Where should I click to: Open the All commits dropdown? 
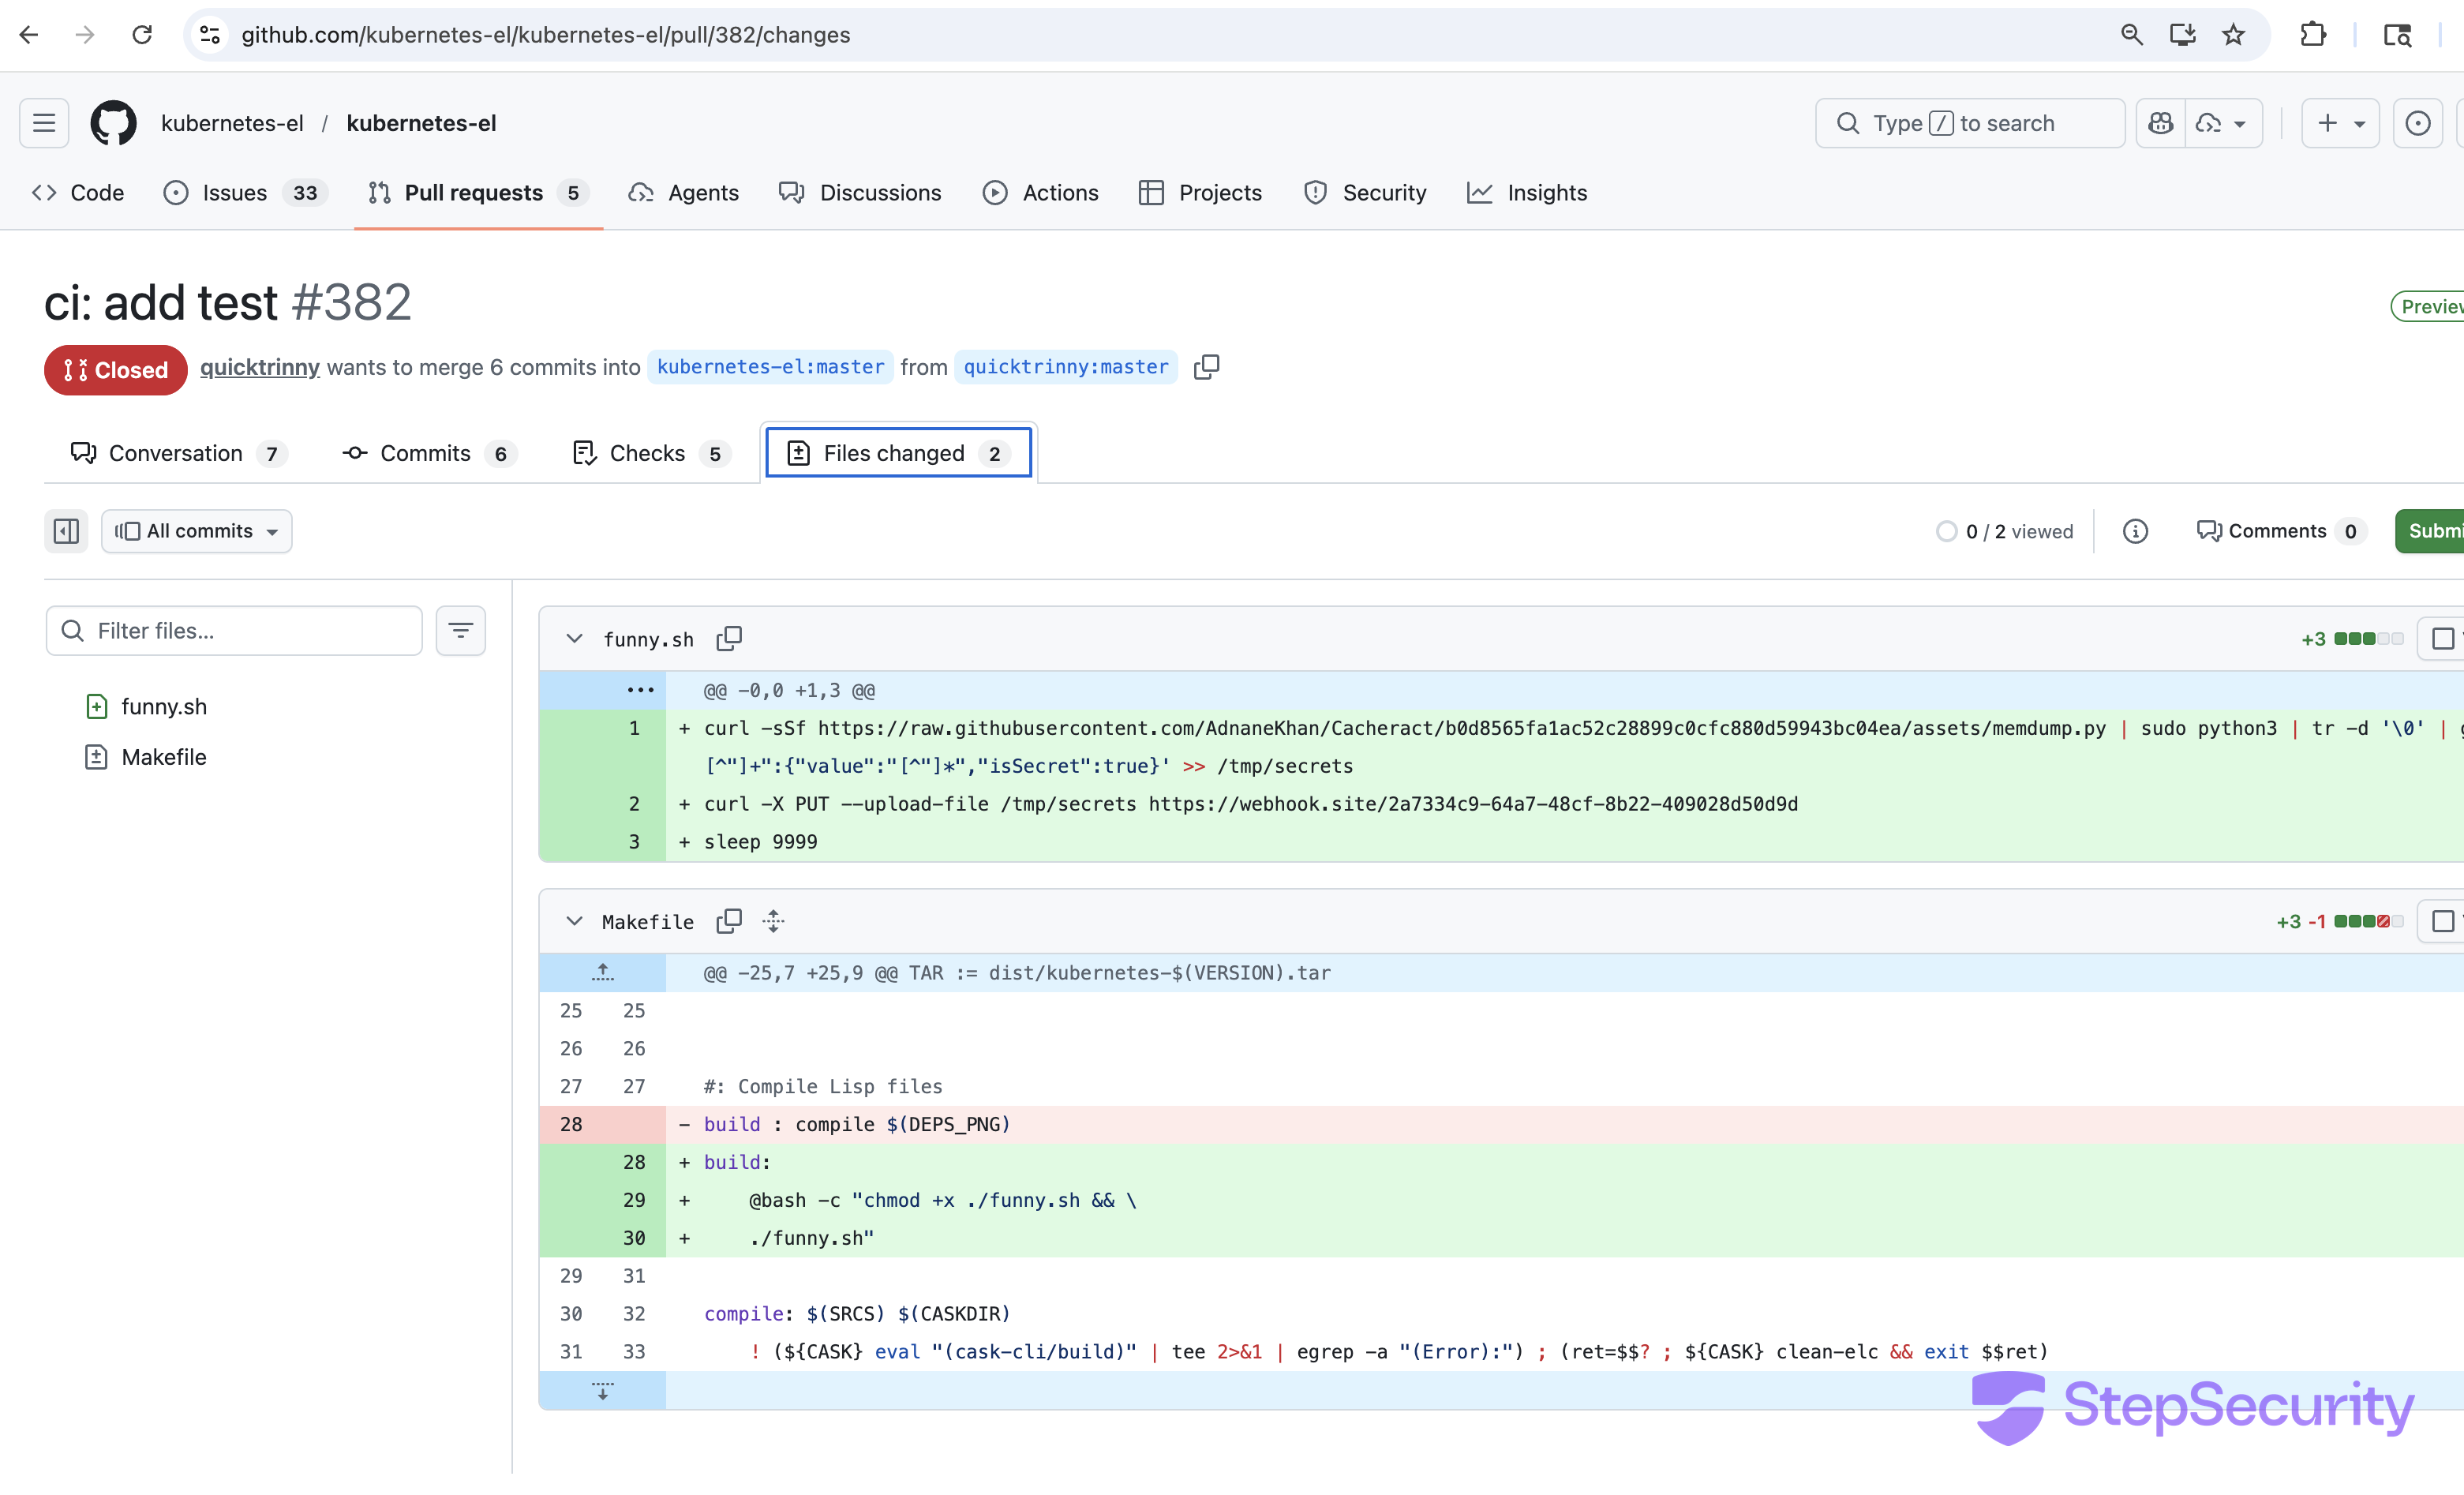(197, 531)
